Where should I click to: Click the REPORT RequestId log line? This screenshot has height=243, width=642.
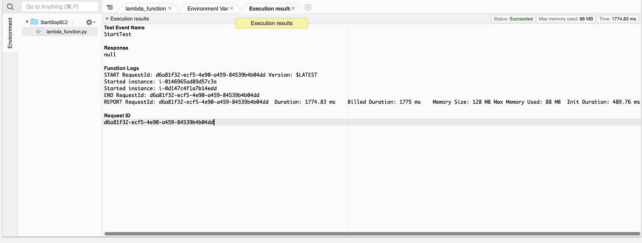[372, 102]
